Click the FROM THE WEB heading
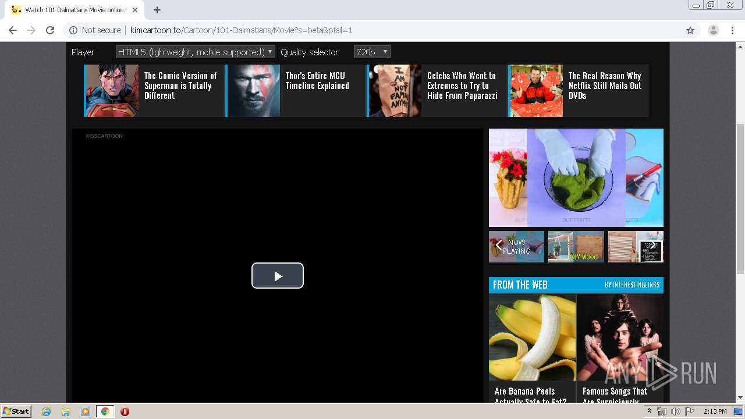 pos(520,285)
